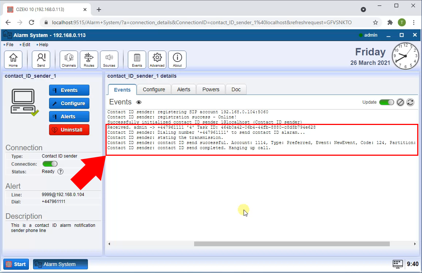Open the Channels toolbar icon

pos(69,59)
